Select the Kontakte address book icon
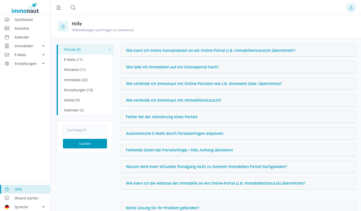The width and height of the screenshot is (361, 211). (7, 28)
